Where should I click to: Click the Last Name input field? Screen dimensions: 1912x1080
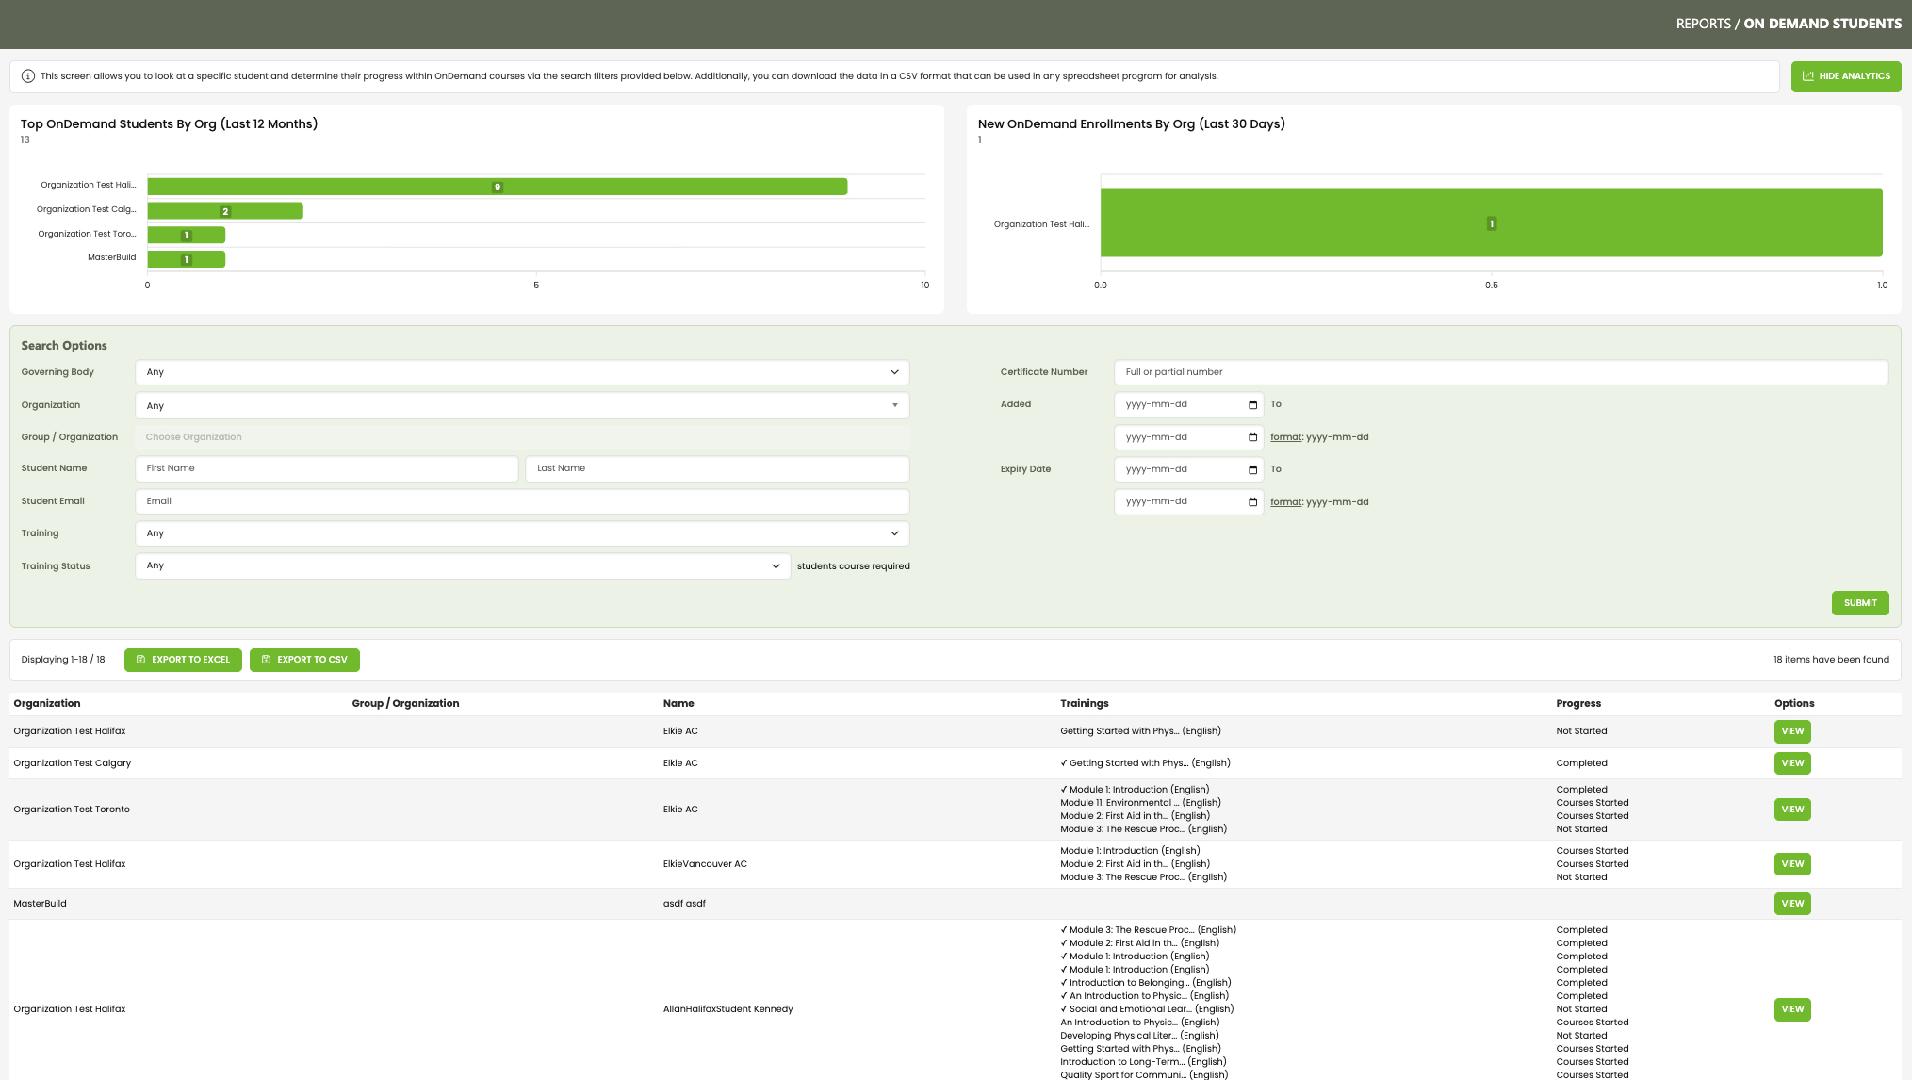716,468
